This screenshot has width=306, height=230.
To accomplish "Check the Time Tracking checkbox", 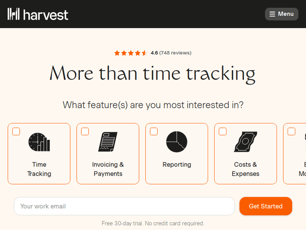I will pos(16,131).
